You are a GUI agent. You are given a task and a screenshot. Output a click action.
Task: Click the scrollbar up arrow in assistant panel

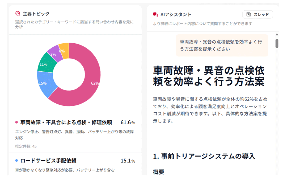click(277, 35)
